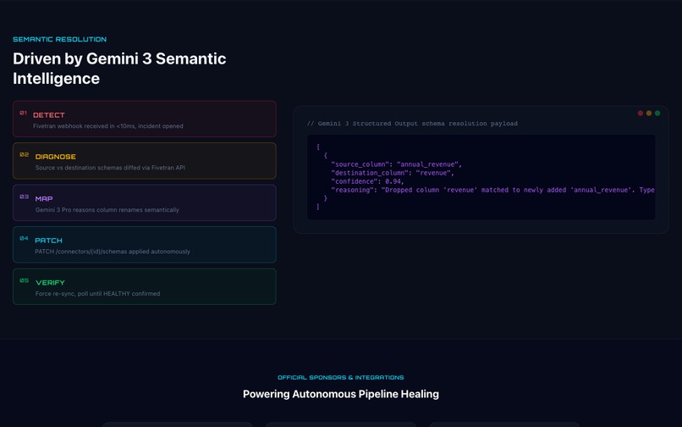Click 'Force re-sync, poll until HEALTHY' text

pyautogui.click(x=97, y=294)
